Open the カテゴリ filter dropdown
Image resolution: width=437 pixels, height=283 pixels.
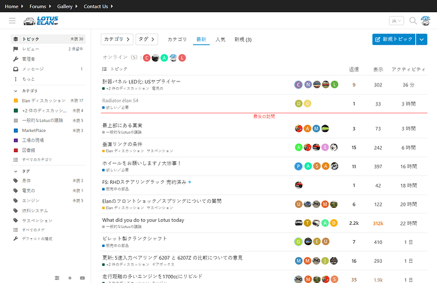tap(117, 39)
